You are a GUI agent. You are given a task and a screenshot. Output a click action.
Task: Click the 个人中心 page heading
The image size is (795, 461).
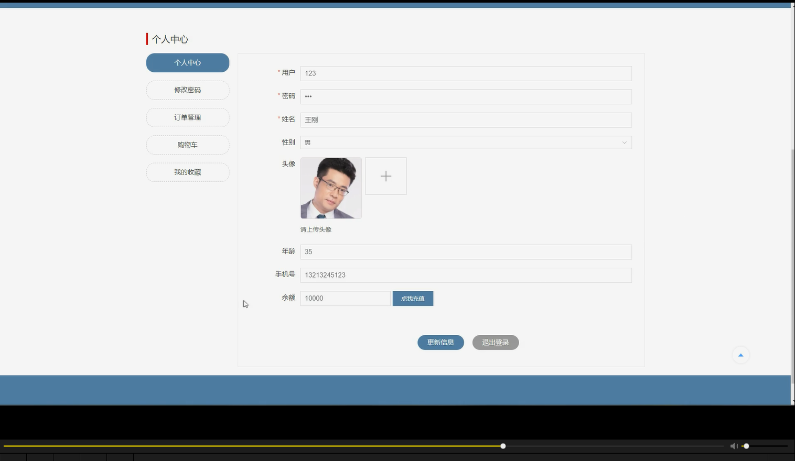point(170,39)
